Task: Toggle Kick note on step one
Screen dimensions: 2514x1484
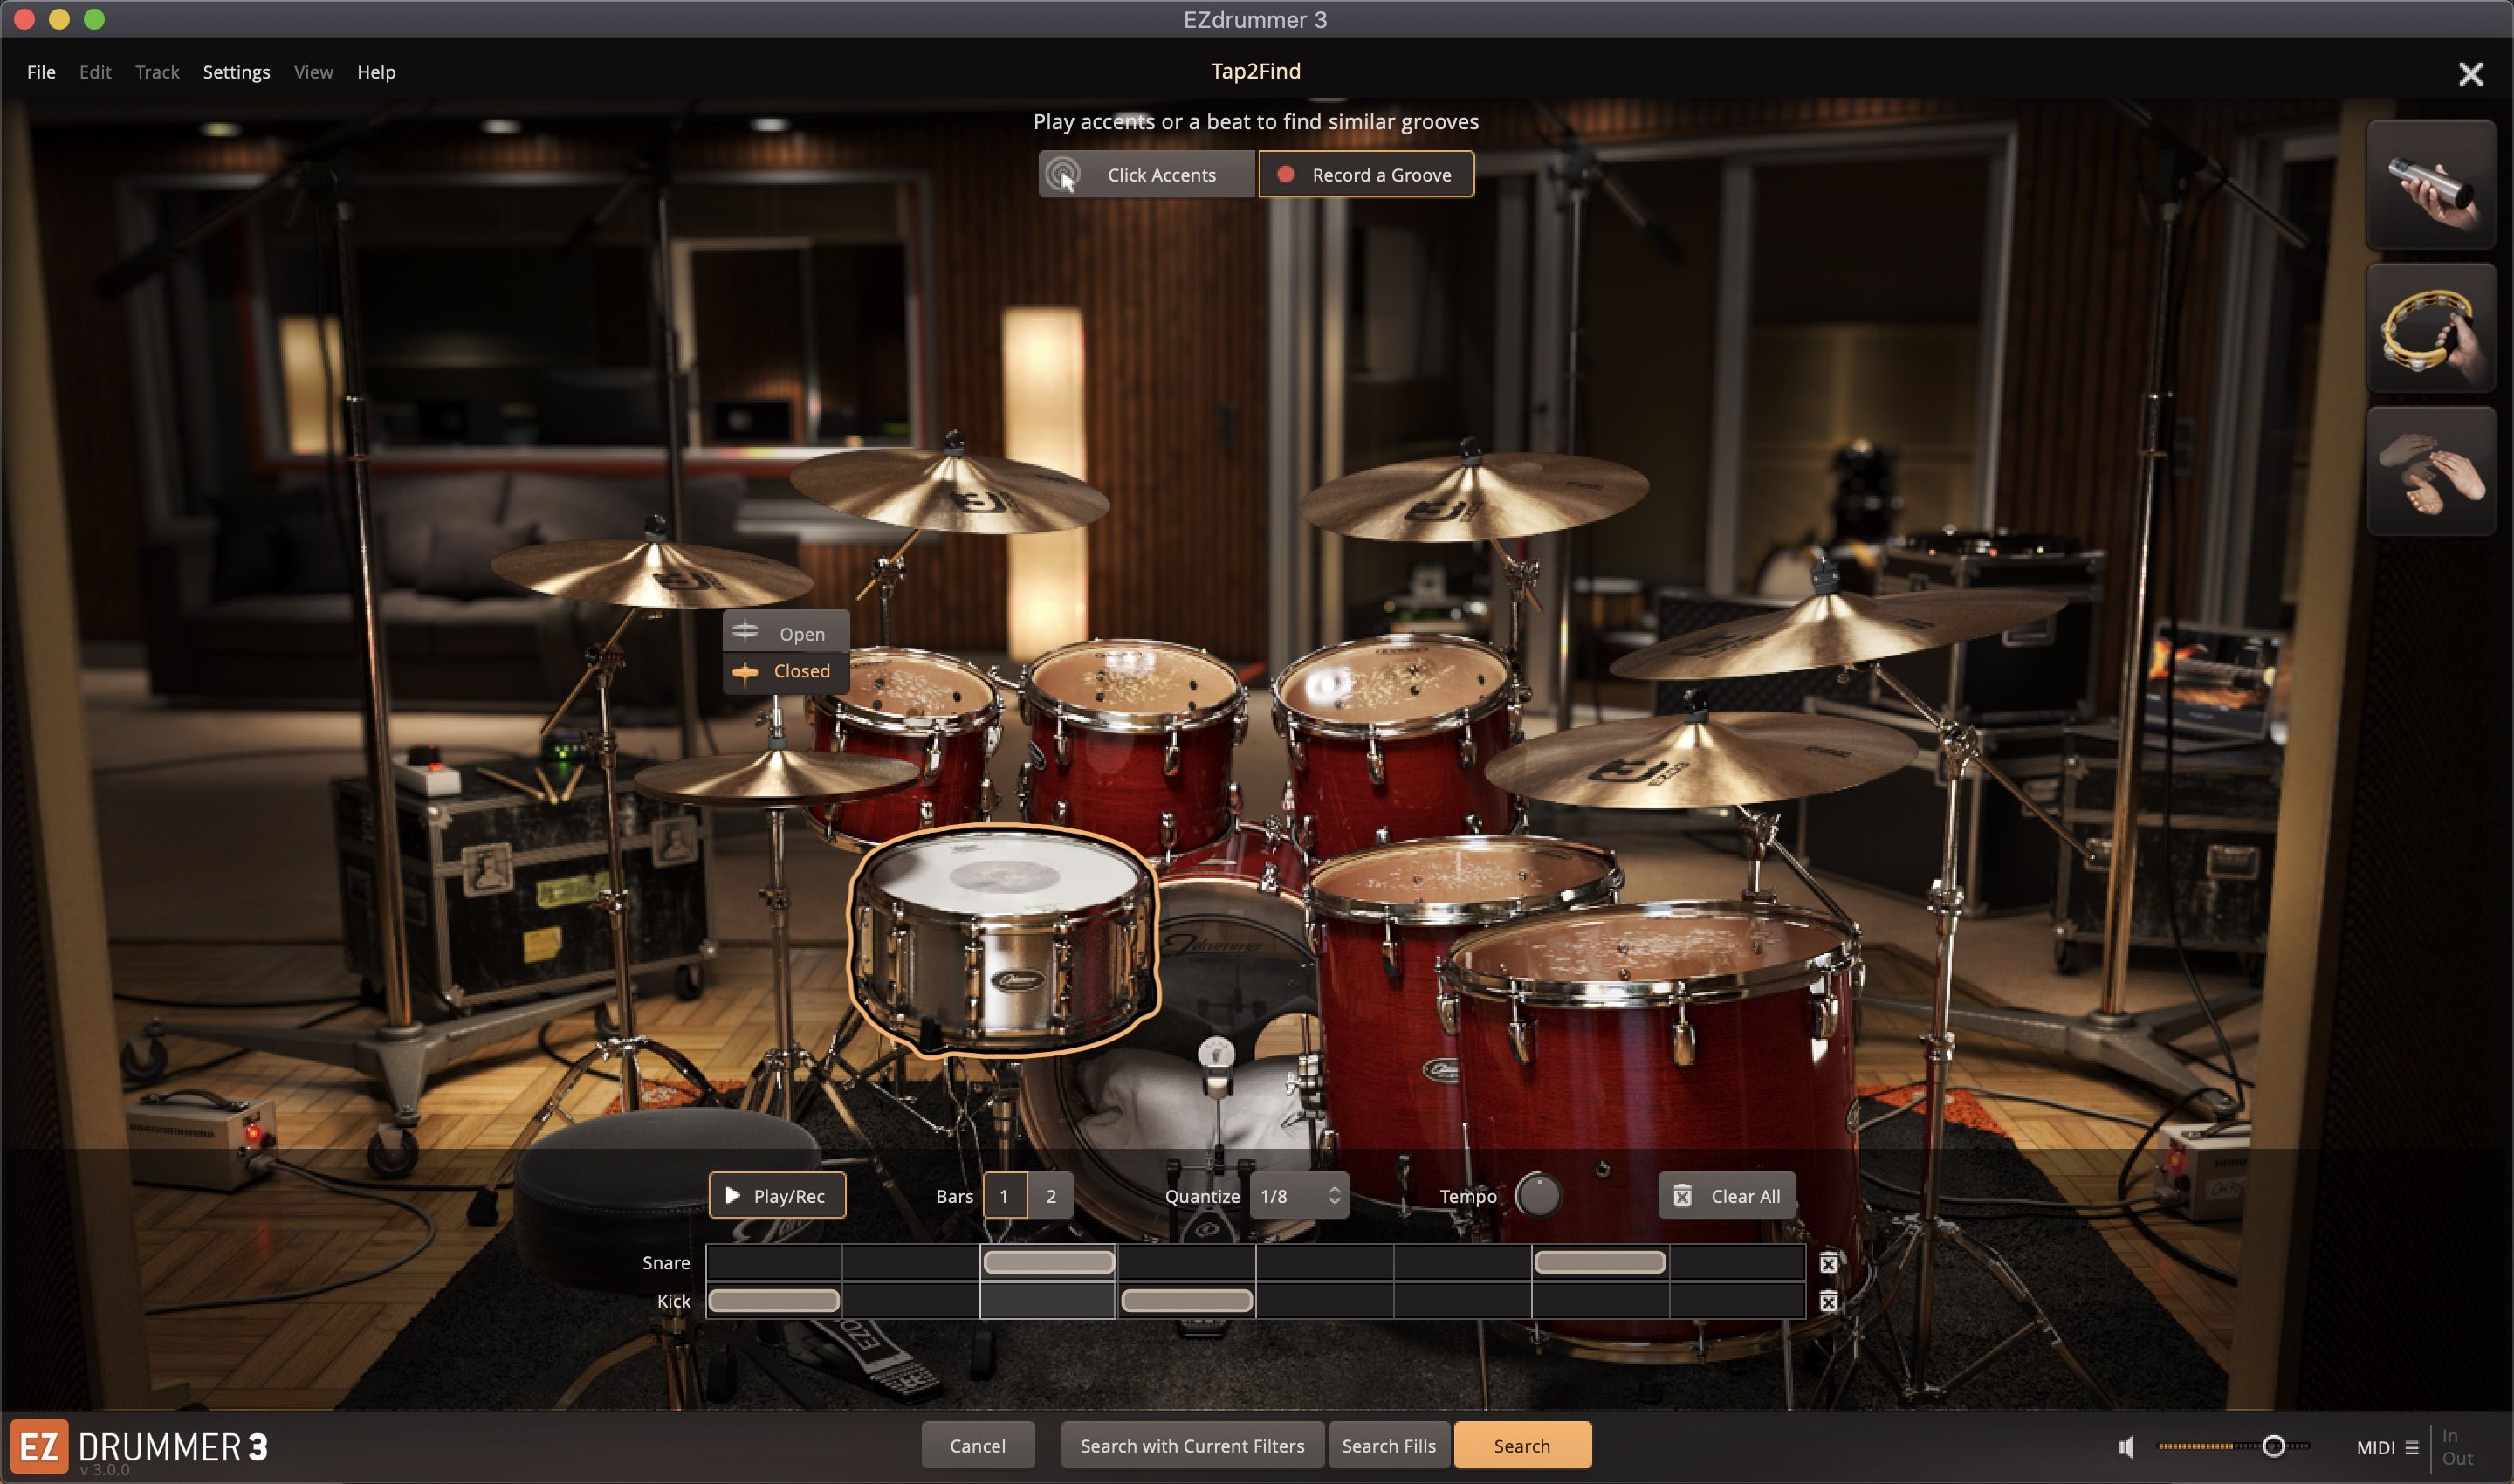Action: [774, 1300]
